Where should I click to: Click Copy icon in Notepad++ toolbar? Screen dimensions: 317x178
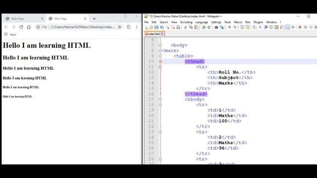pos(191,27)
